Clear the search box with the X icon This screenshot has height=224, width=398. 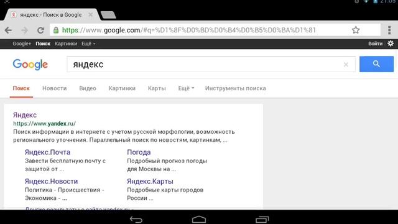(346, 65)
